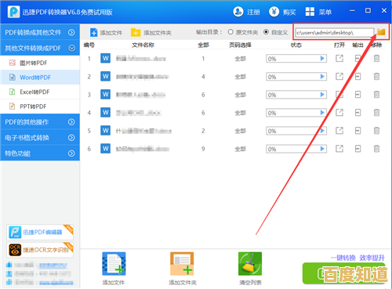
Task: Remove file row 3 with trash icon
Action: pyautogui.click(x=376, y=94)
